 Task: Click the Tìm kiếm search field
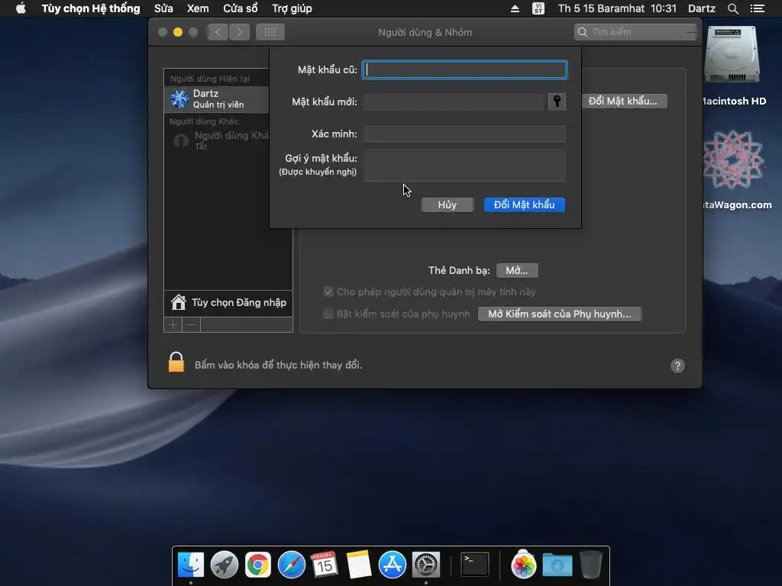(x=635, y=32)
